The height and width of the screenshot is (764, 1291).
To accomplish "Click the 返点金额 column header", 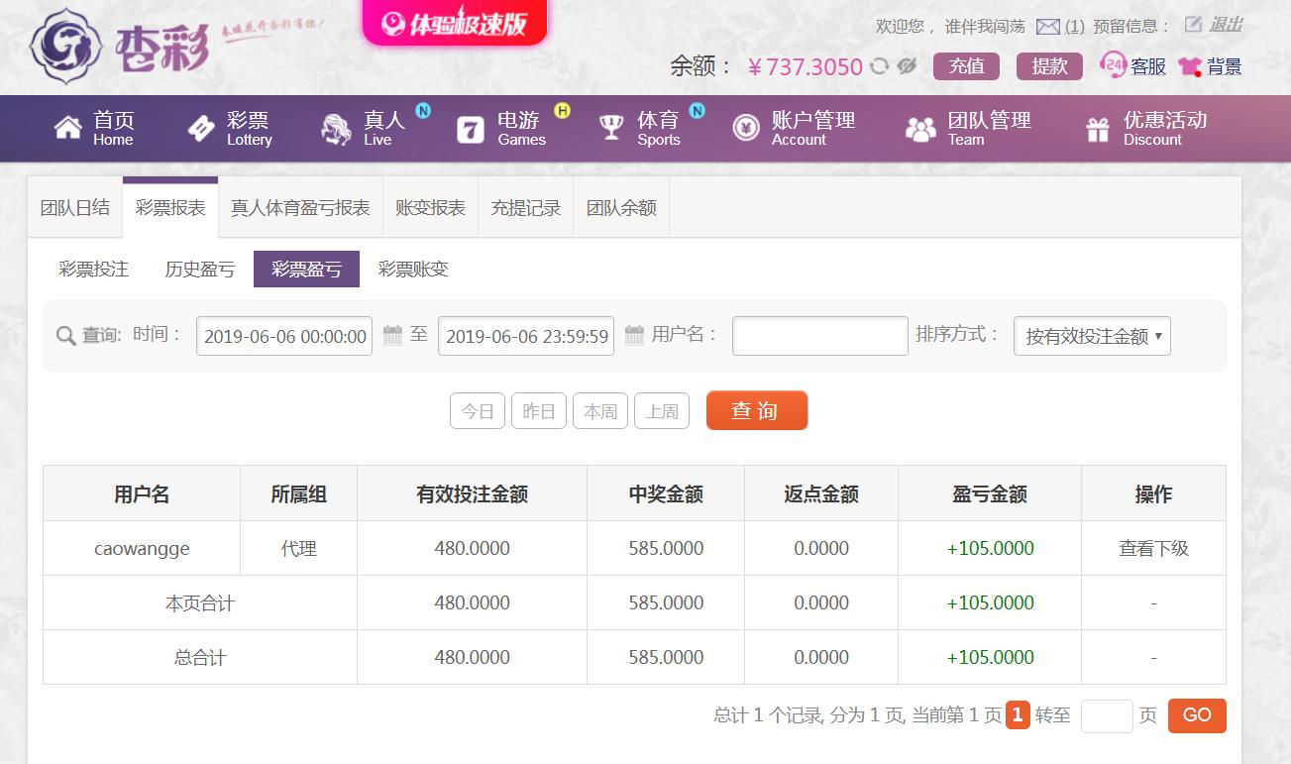I will pos(821,493).
